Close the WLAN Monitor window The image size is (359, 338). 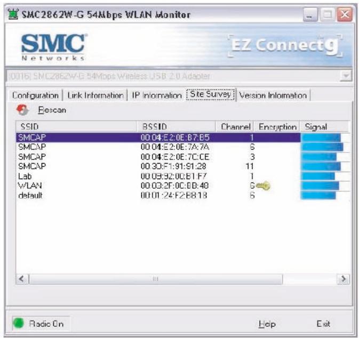345,14
